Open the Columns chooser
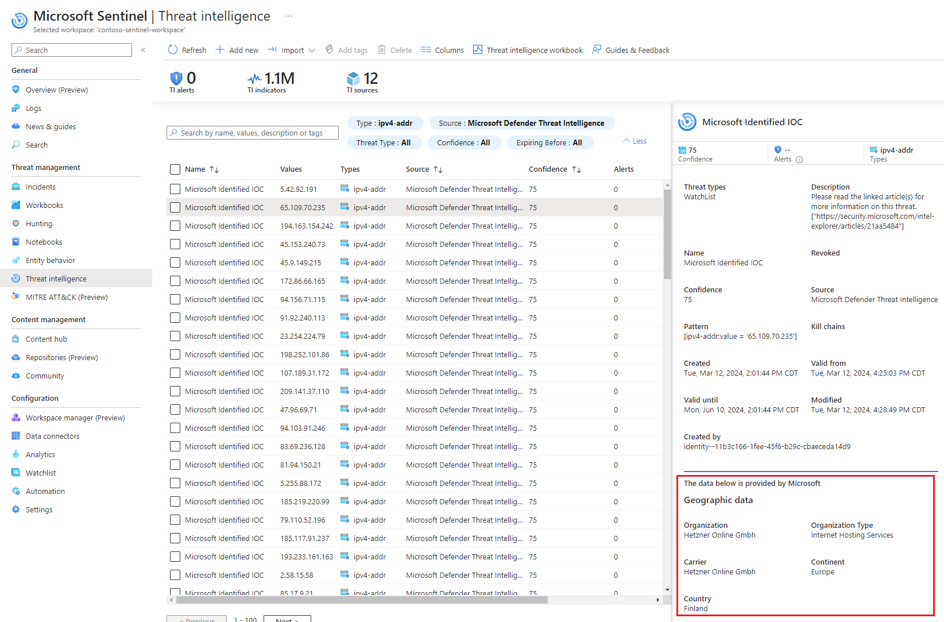The height and width of the screenshot is (622, 944). 442,50
